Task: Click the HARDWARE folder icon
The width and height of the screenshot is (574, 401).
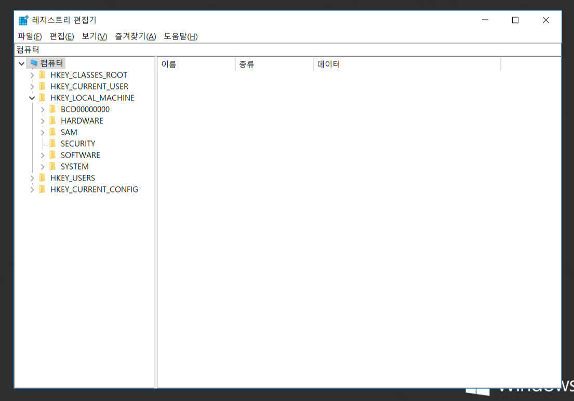Action: click(x=52, y=121)
